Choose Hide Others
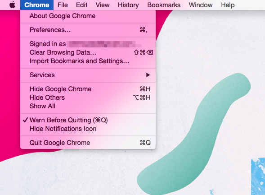The height and width of the screenshot is (195, 265). tap(88, 97)
